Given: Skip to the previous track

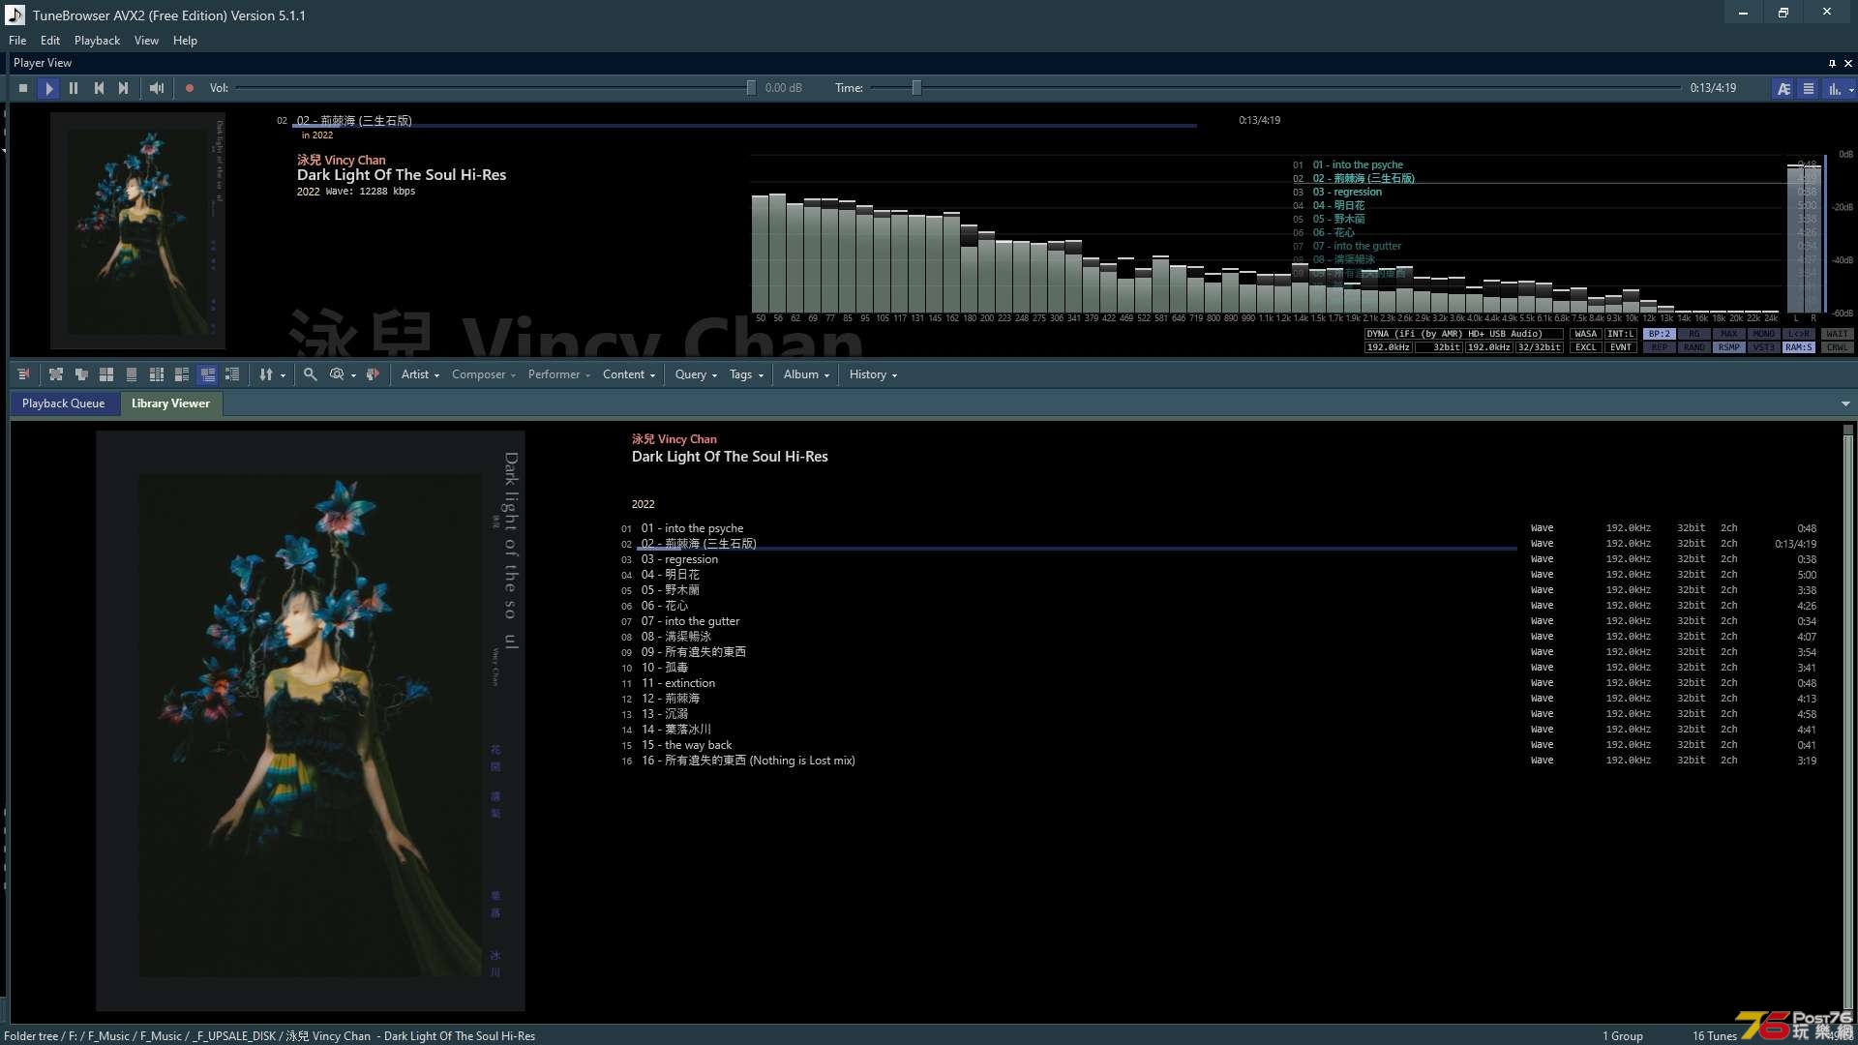Looking at the screenshot, I should pos(99,88).
